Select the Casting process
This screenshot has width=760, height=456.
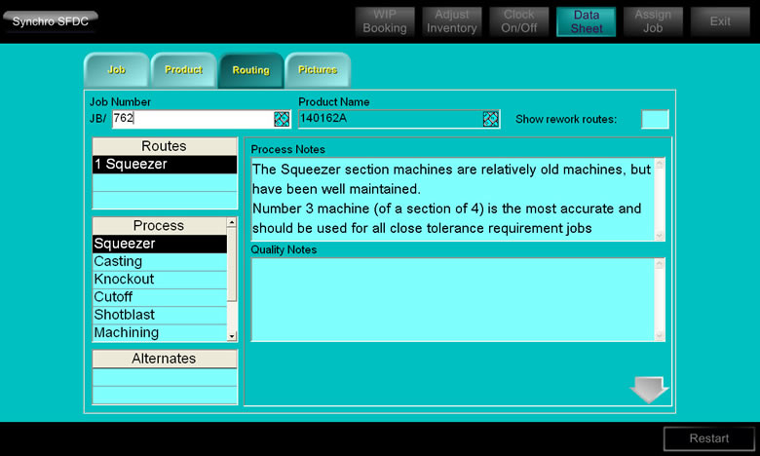point(160,262)
